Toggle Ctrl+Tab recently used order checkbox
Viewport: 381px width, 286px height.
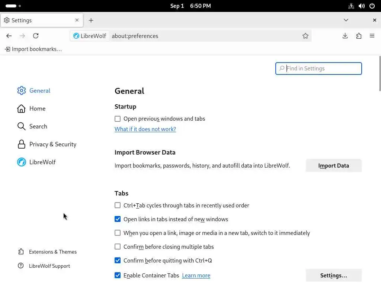(x=118, y=205)
